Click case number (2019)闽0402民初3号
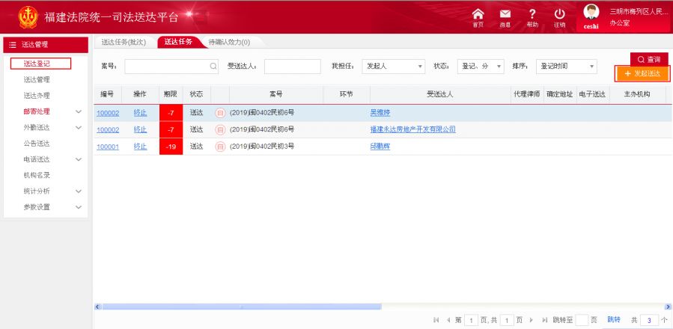This screenshot has width=673, height=329. pos(262,147)
